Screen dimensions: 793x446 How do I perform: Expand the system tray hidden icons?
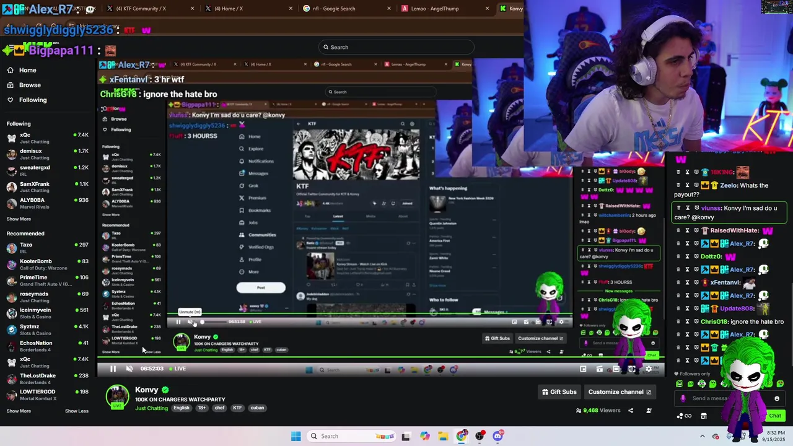[703, 436]
